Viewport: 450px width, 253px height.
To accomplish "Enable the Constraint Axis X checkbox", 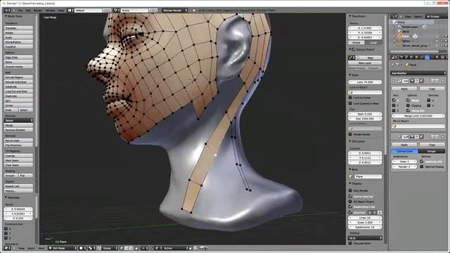I will (x=6, y=229).
